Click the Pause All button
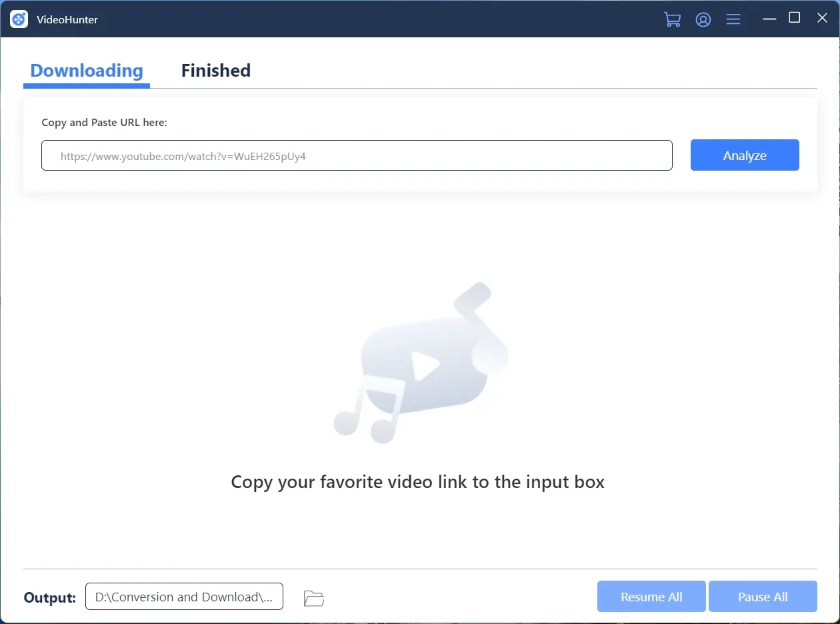Screen dimensions: 840x624 pyautogui.click(x=763, y=597)
